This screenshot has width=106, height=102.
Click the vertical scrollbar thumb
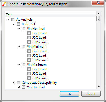click(x=99, y=19)
